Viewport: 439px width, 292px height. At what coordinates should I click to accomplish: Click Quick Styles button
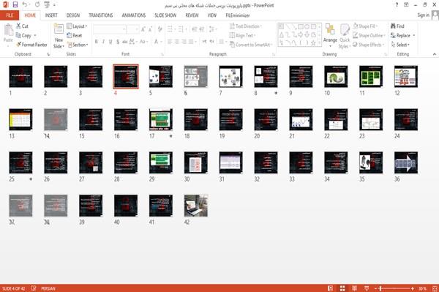345,37
